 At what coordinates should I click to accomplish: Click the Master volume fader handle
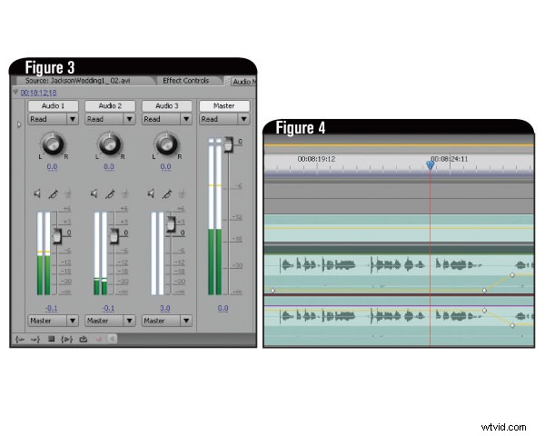coord(228,144)
